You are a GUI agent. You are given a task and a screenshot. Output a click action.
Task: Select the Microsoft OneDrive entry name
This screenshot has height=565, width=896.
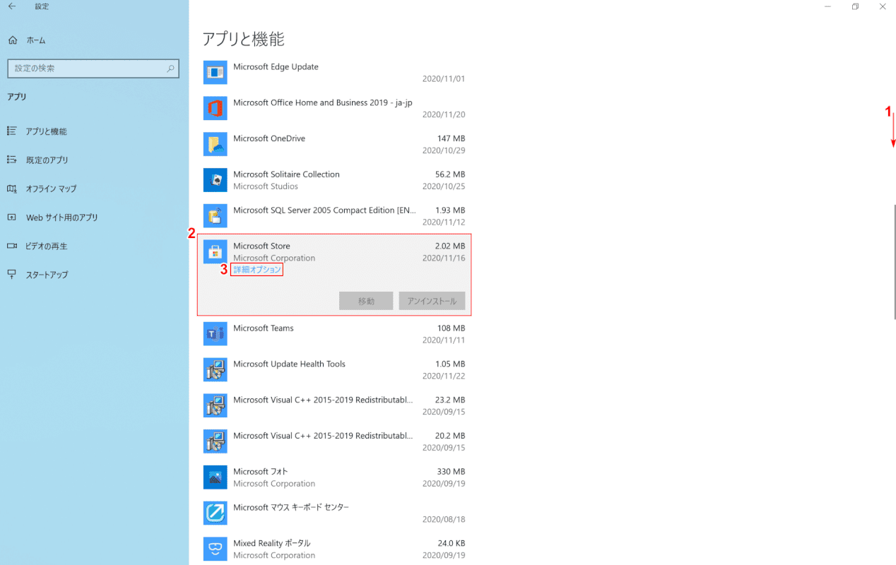coord(269,138)
